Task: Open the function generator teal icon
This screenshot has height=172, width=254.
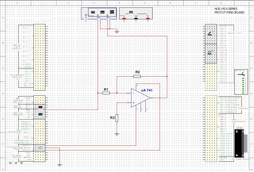Action: coord(40,114)
